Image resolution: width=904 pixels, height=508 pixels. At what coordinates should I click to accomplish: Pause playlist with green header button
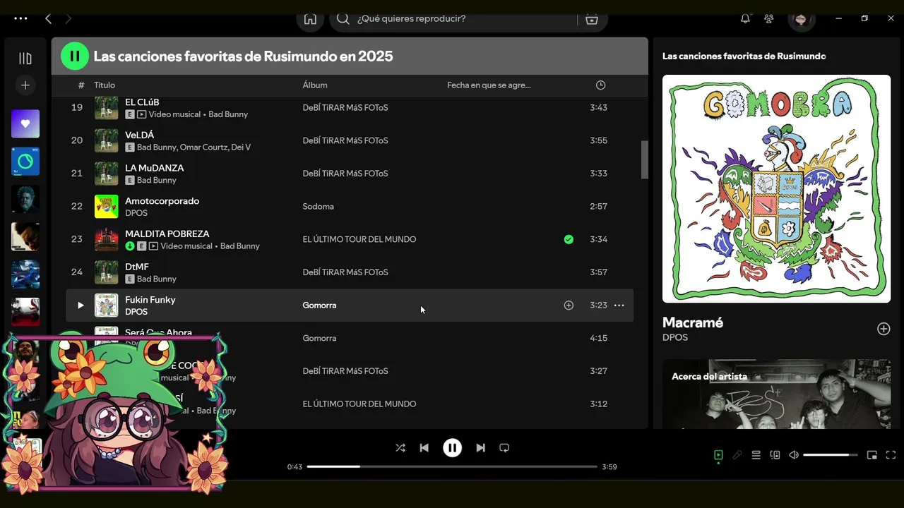75,56
